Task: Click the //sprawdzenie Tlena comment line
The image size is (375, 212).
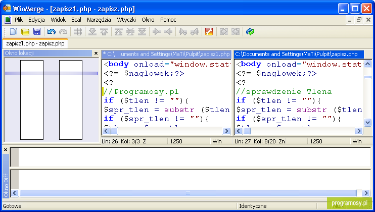Action: point(284,92)
